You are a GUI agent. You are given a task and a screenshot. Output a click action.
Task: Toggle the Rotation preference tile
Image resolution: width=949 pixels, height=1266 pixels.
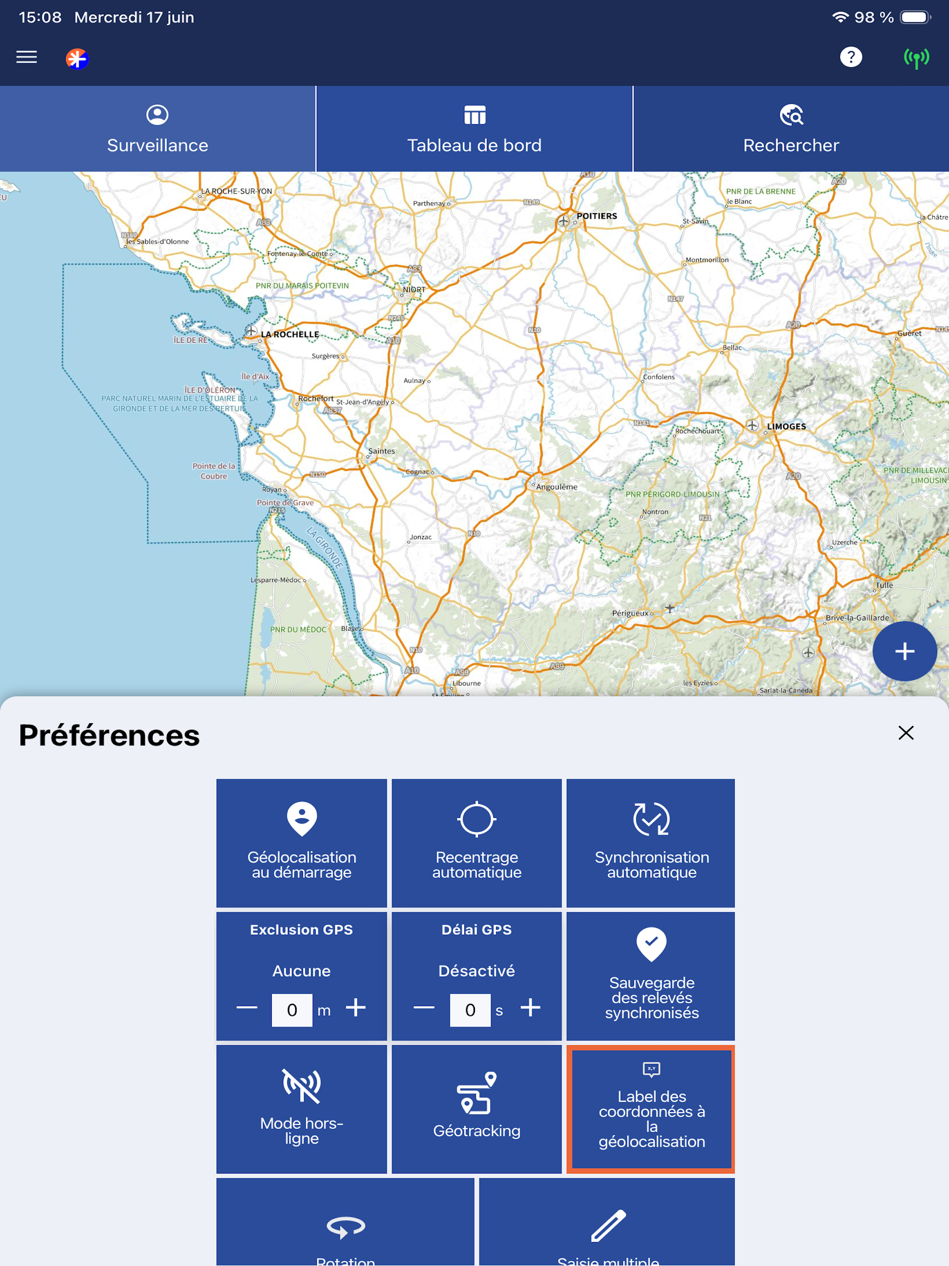click(x=345, y=1221)
